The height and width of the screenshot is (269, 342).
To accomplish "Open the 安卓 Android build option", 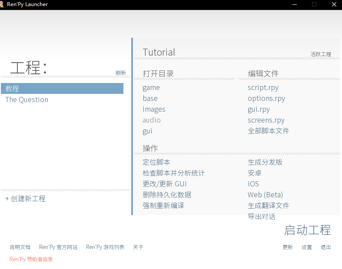I will [255, 173].
